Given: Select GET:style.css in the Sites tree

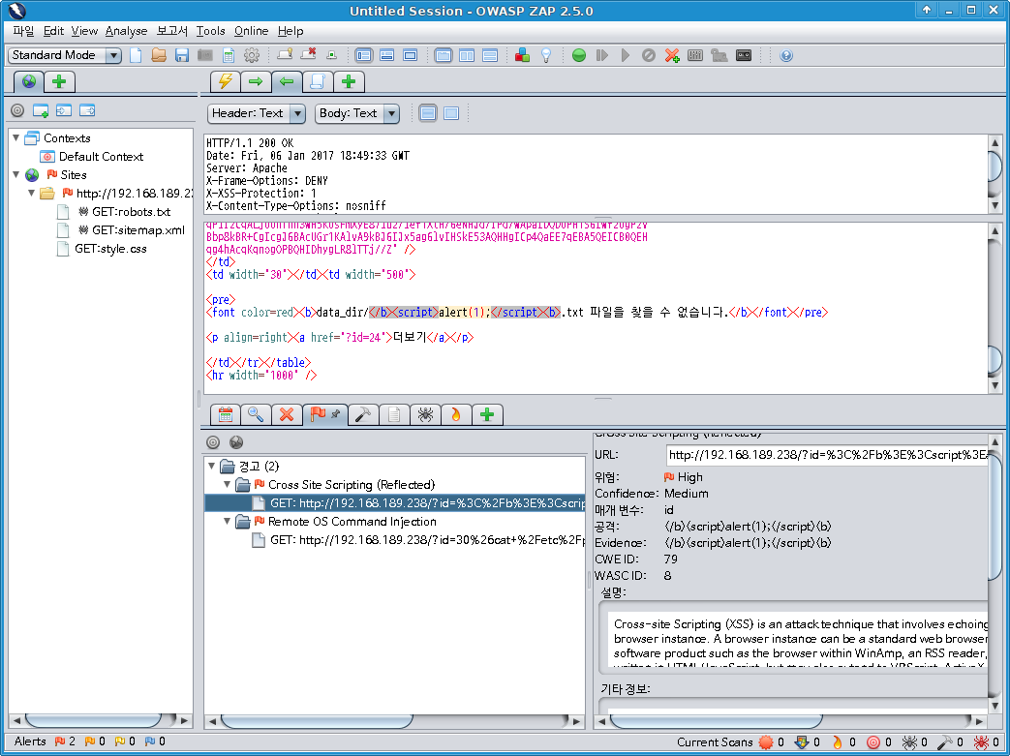Looking at the screenshot, I should tap(110, 249).
